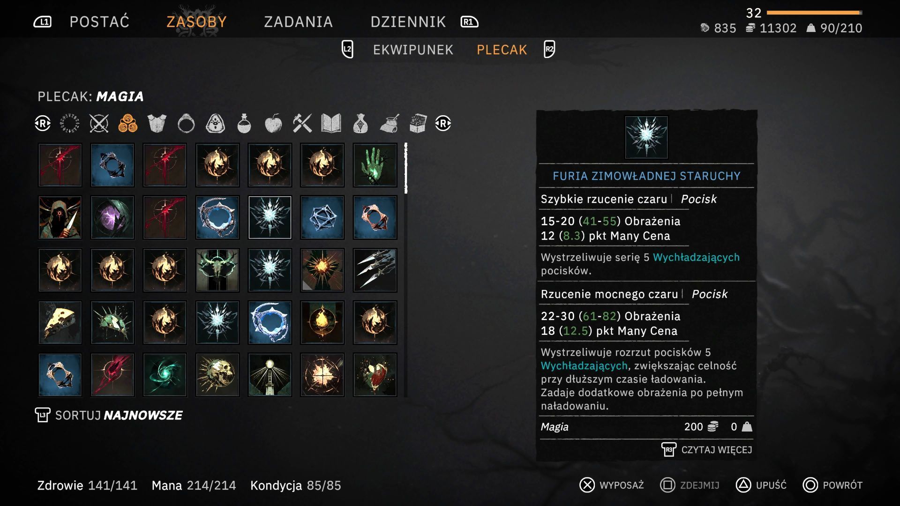Open the potions flask category icon

(244, 124)
